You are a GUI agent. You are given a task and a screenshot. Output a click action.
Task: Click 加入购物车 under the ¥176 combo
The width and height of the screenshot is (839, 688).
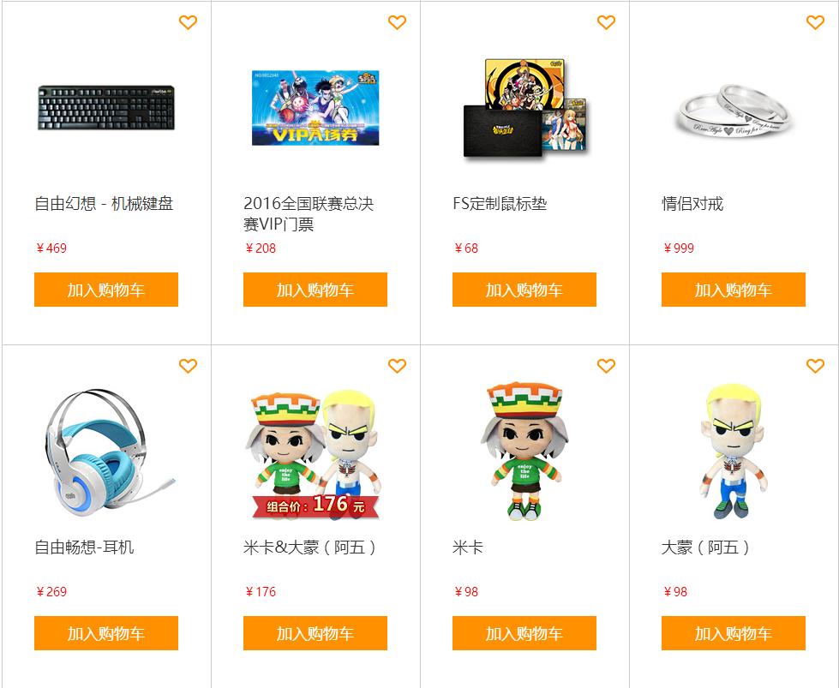(x=315, y=633)
